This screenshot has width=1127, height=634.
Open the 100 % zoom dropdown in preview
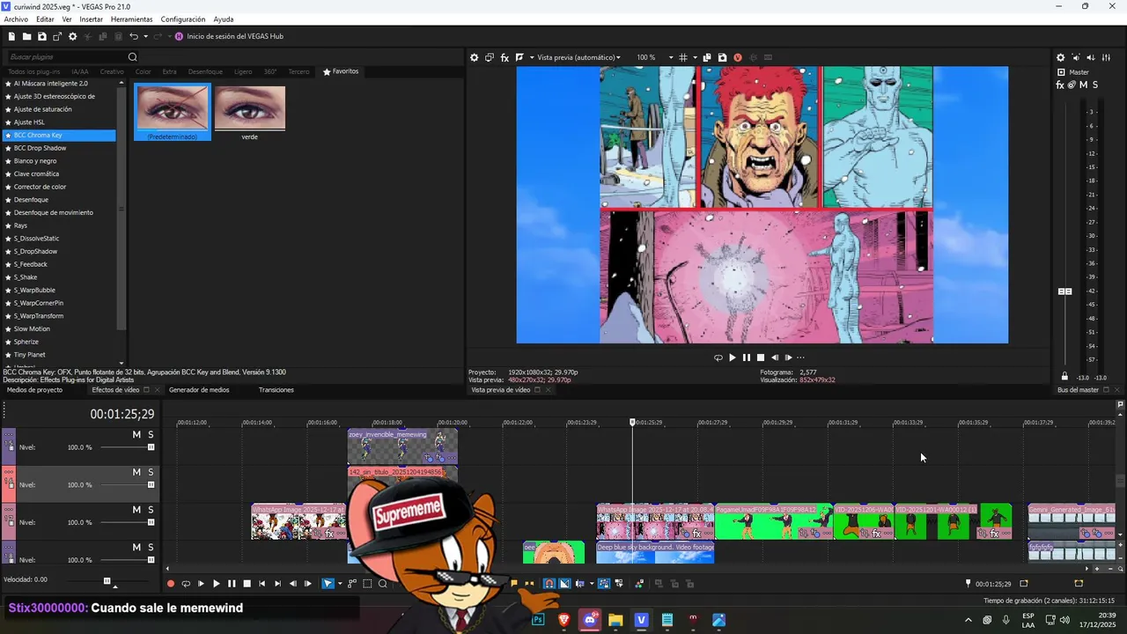pos(654,57)
